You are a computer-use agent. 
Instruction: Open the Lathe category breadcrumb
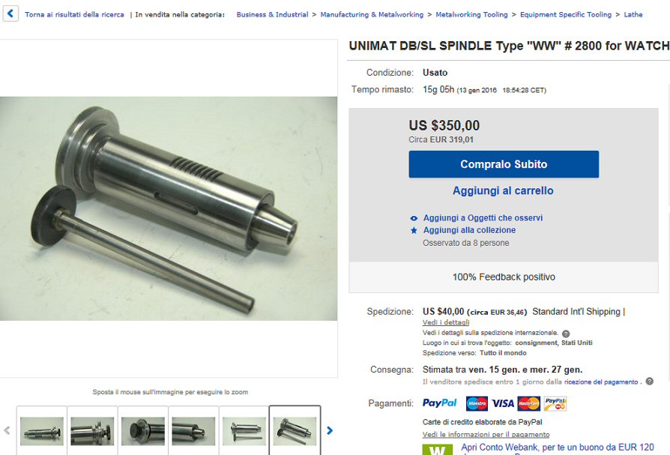coord(633,14)
